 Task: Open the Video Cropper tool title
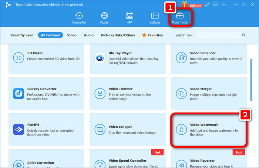point(120,127)
